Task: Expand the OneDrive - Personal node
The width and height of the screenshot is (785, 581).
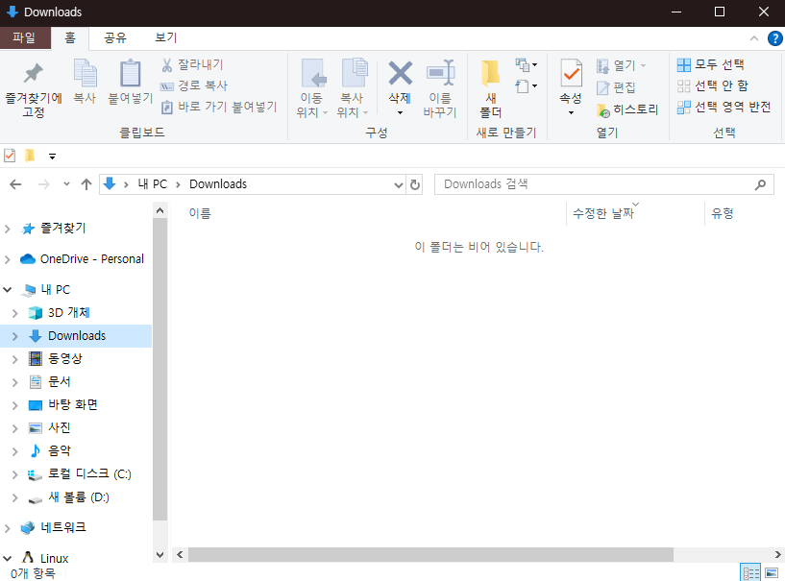Action: 8,259
